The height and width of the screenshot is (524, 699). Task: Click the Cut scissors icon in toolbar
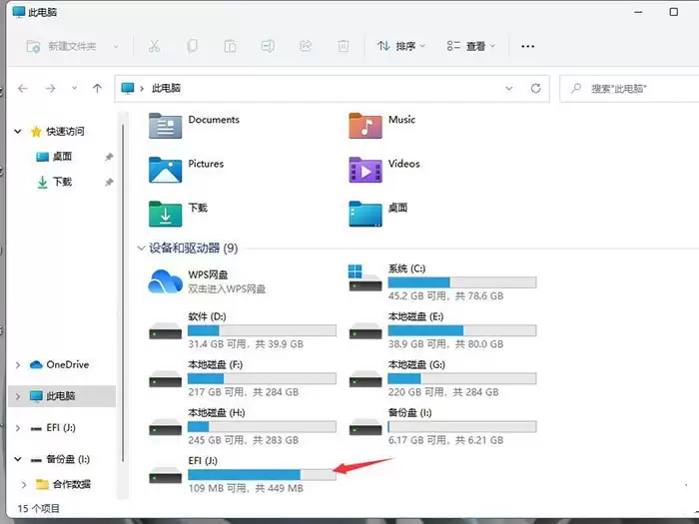154,46
